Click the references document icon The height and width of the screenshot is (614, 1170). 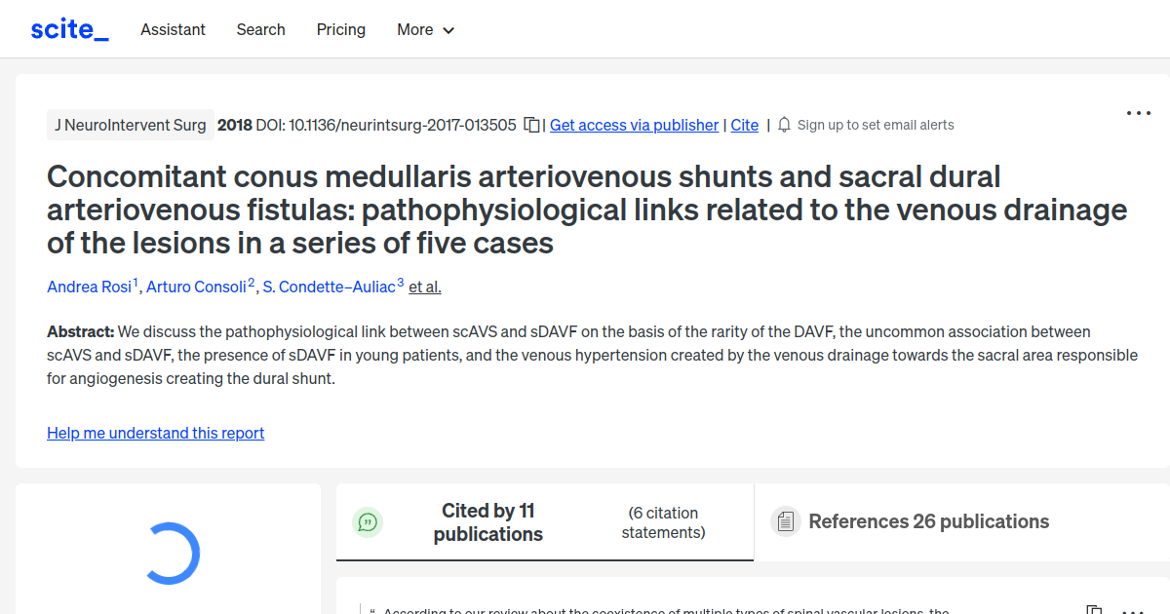coord(785,521)
